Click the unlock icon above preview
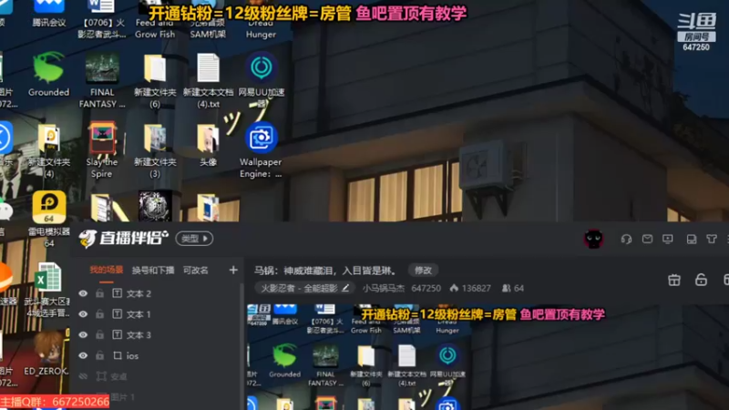The width and height of the screenshot is (729, 410). click(701, 280)
